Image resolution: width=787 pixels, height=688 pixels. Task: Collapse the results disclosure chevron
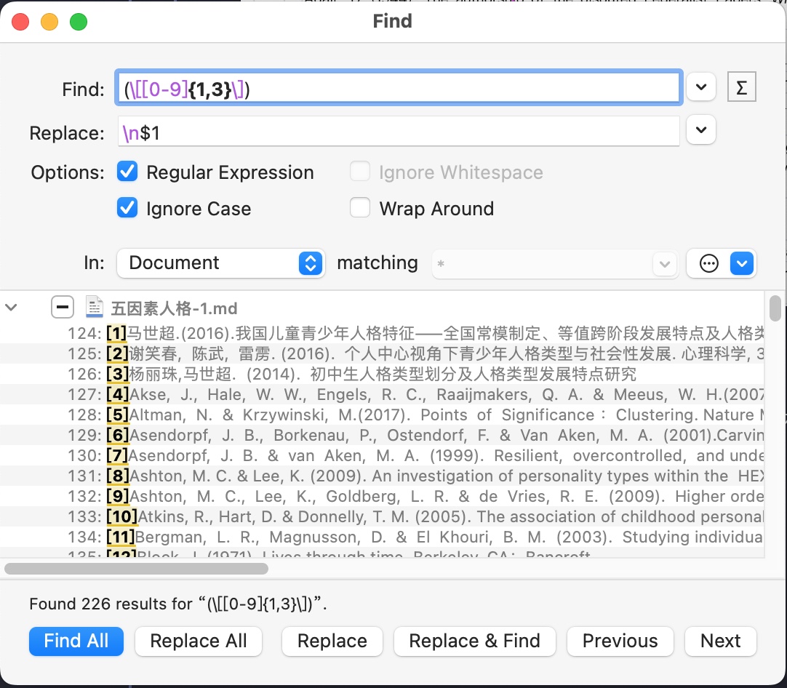pyautogui.click(x=12, y=308)
